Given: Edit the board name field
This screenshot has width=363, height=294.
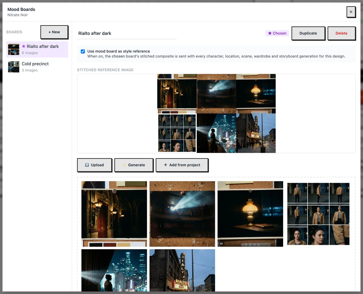Looking at the screenshot, I should click(x=127, y=33).
